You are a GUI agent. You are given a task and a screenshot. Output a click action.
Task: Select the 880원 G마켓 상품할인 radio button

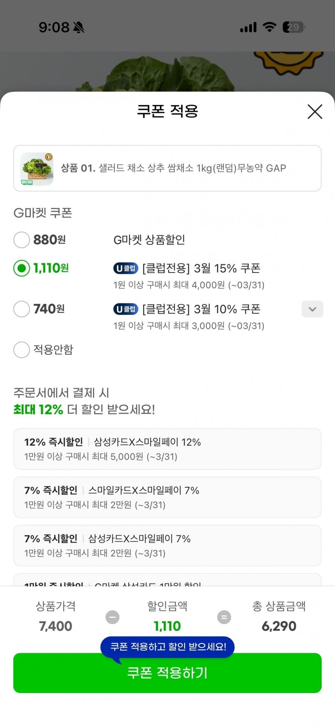(22, 240)
